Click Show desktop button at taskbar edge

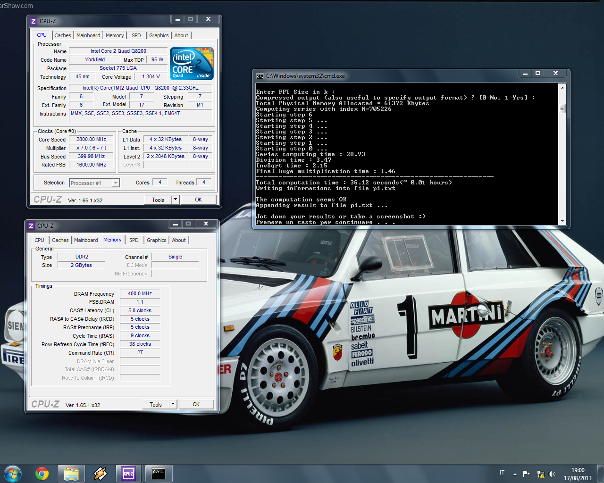600,474
